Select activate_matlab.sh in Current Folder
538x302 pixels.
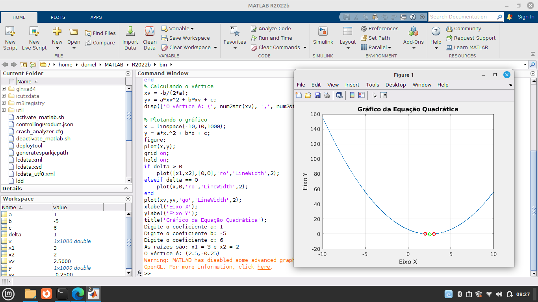(40, 117)
